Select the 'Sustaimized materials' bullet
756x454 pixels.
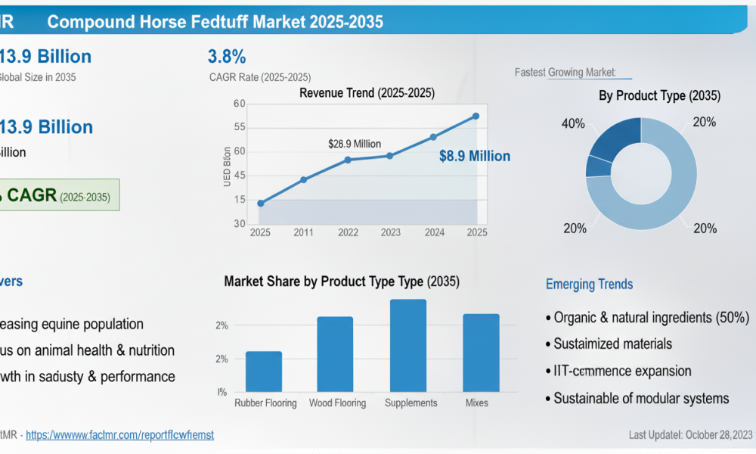coord(609,344)
